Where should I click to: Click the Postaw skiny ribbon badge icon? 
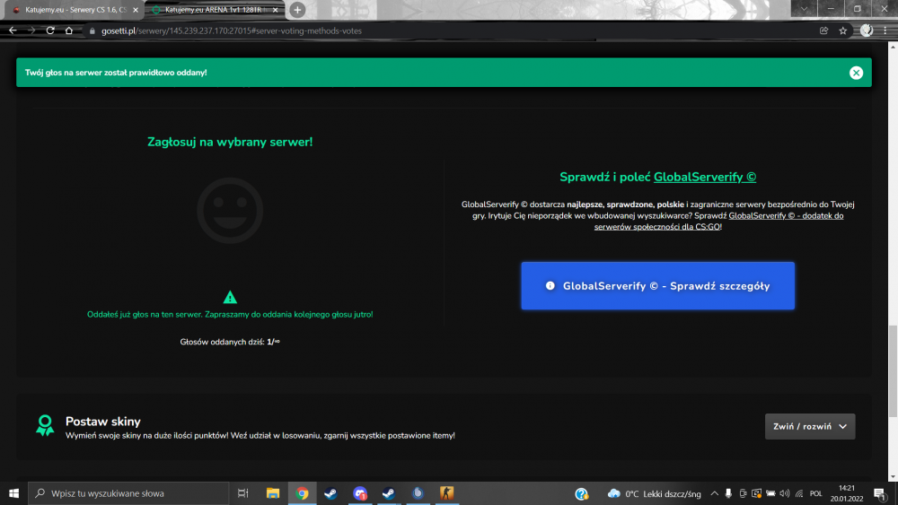click(45, 426)
